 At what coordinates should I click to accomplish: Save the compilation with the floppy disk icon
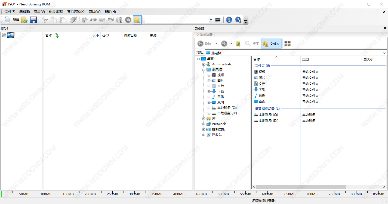(x=33, y=20)
